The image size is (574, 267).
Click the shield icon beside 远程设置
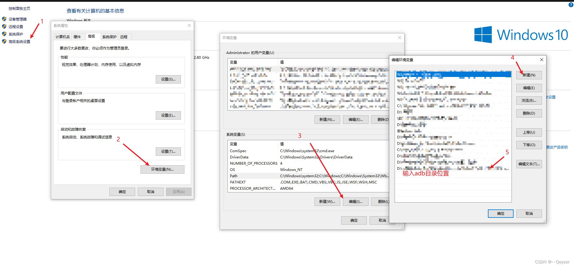(x=4, y=26)
